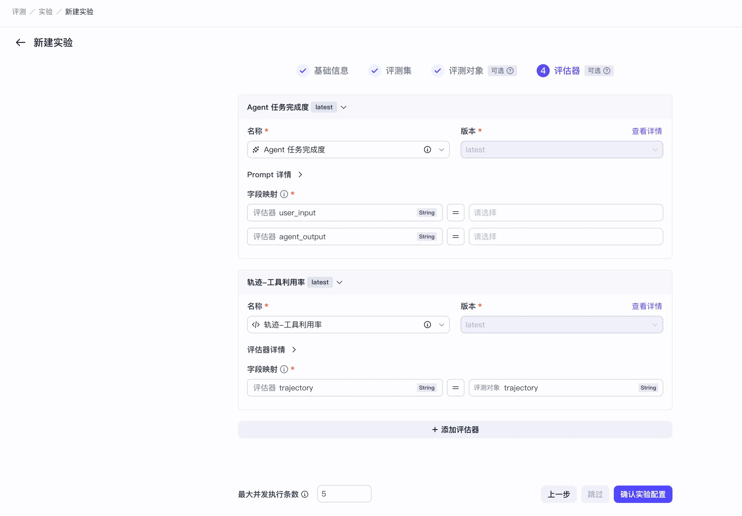Open the 评测对象 trajectory mapping dropdown

566,388
